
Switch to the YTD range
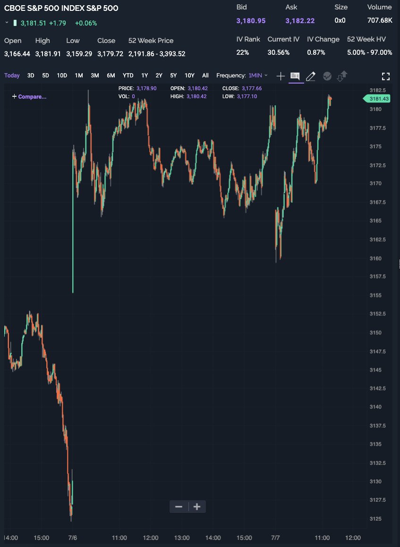(128, 76)
